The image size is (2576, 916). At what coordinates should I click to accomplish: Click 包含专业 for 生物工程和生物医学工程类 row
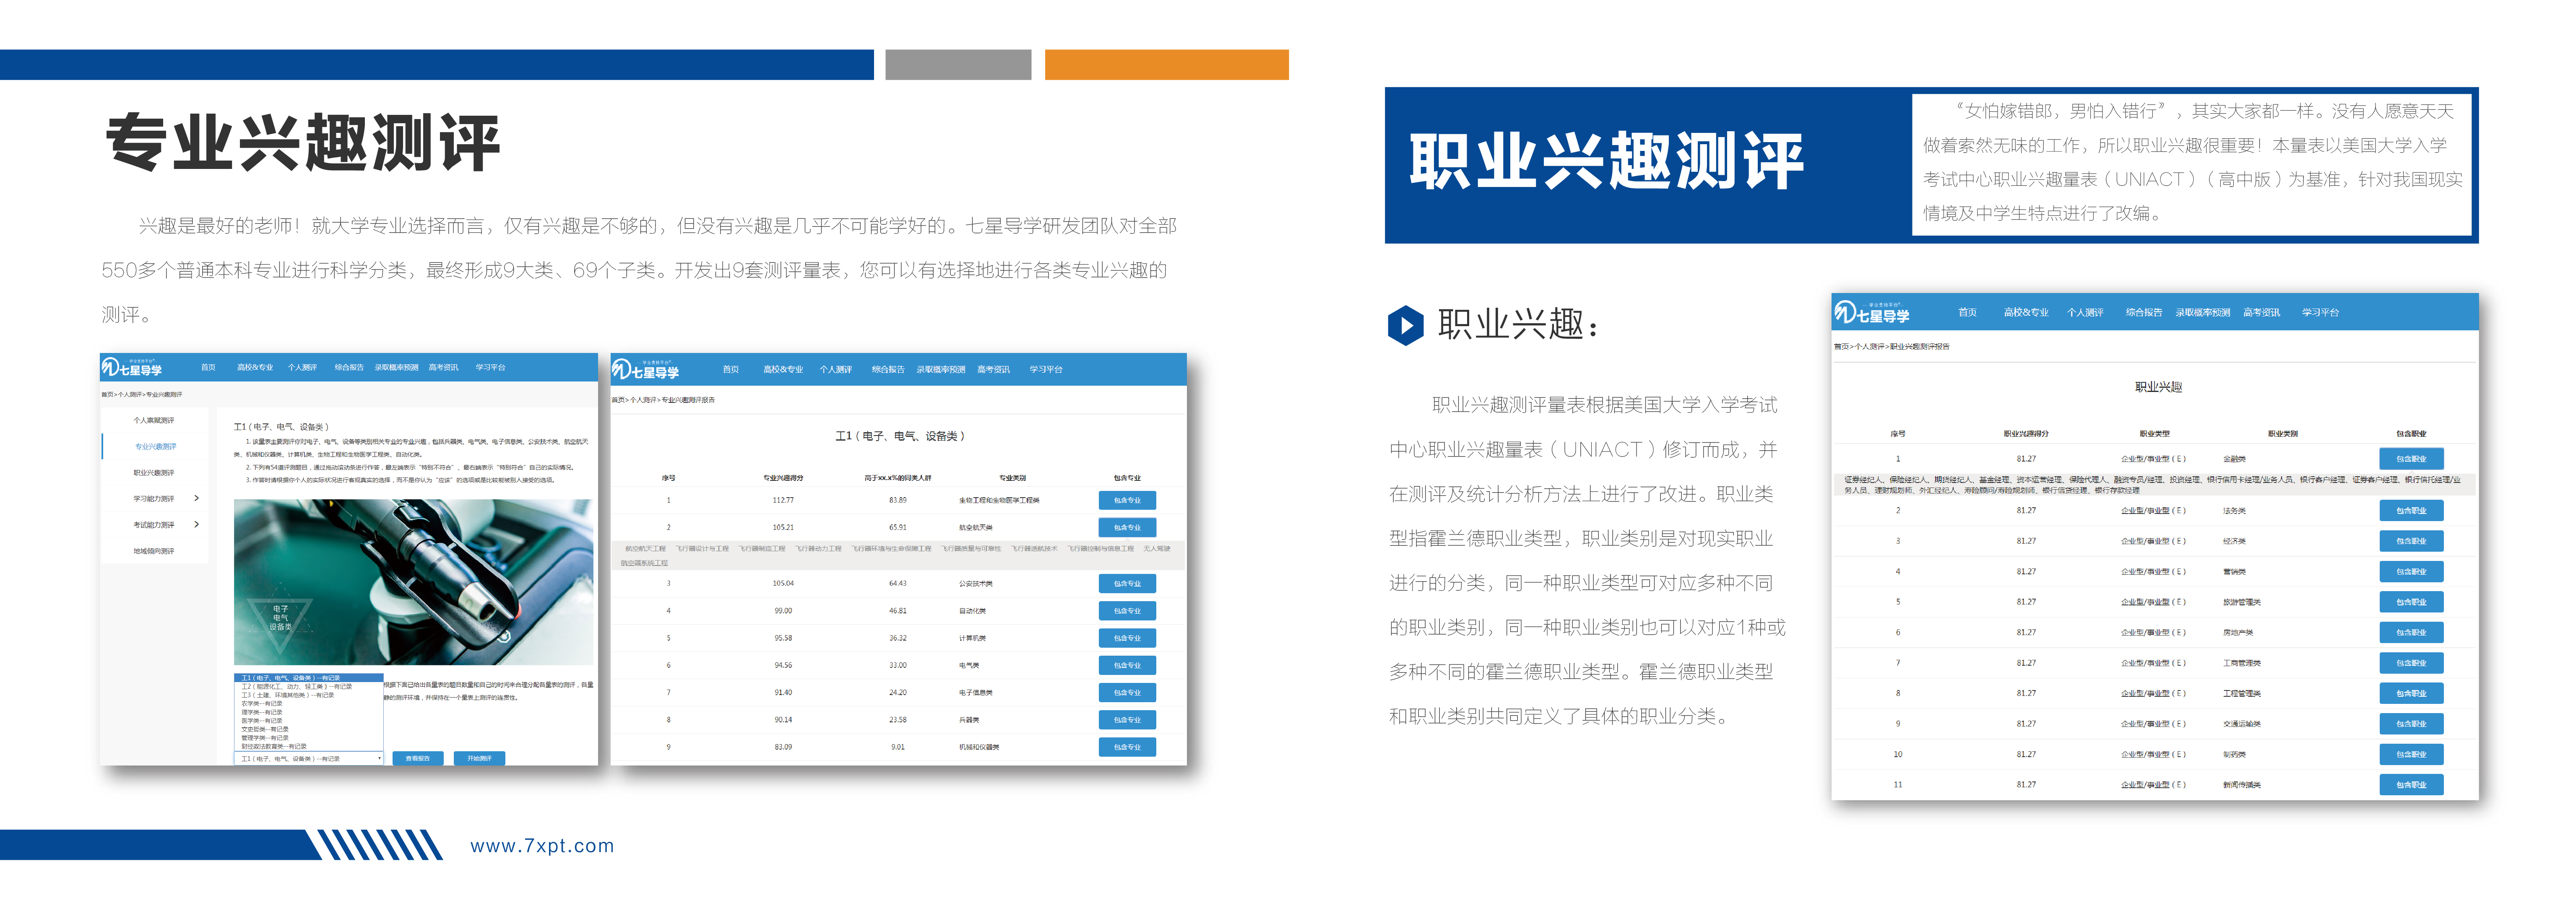(1127, 500)
